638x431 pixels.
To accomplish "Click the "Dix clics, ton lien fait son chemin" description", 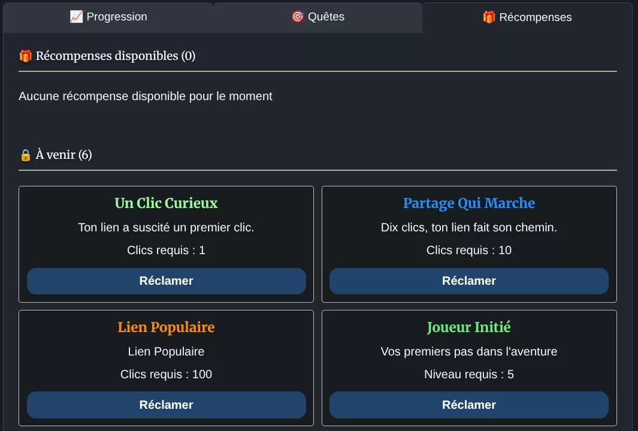I will tap(468, 228).
